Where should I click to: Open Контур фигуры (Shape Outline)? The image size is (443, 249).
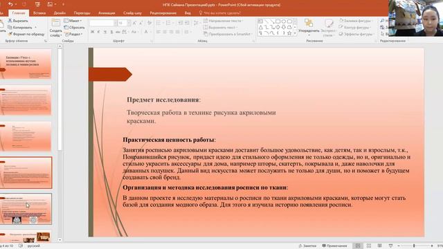pos(355,28)
